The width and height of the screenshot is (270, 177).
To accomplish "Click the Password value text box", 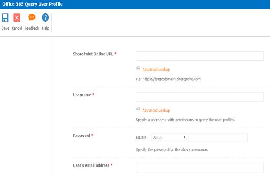I will tap(218, 137).
